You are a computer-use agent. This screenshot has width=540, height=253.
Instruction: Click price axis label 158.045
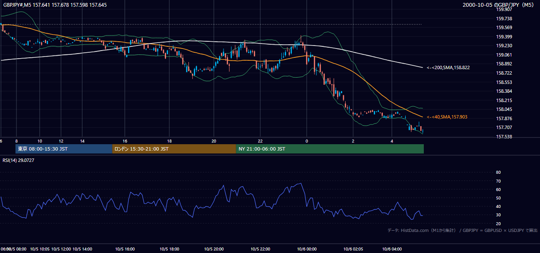coord(504,109)
